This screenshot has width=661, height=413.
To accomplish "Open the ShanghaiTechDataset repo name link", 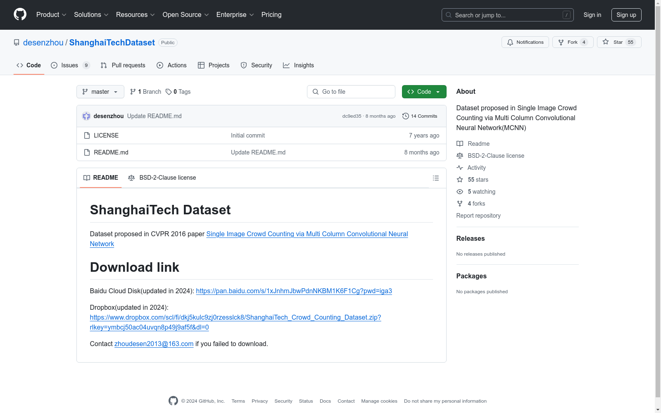I will point(112,43).
